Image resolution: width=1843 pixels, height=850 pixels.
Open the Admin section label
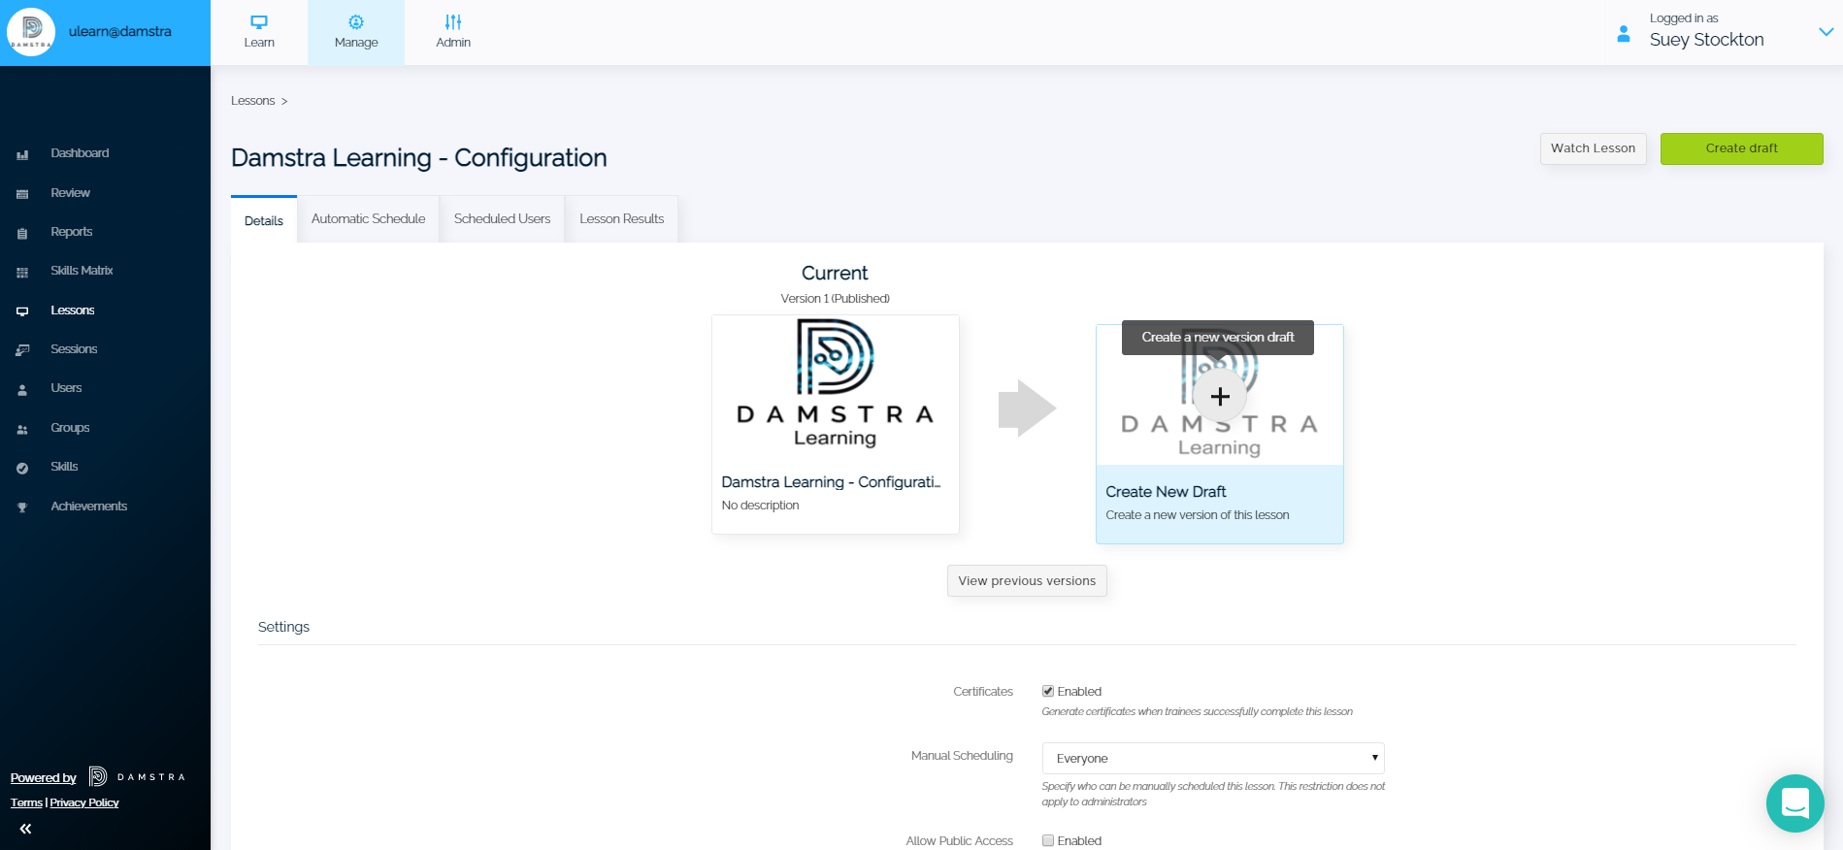tap(453, 43)
